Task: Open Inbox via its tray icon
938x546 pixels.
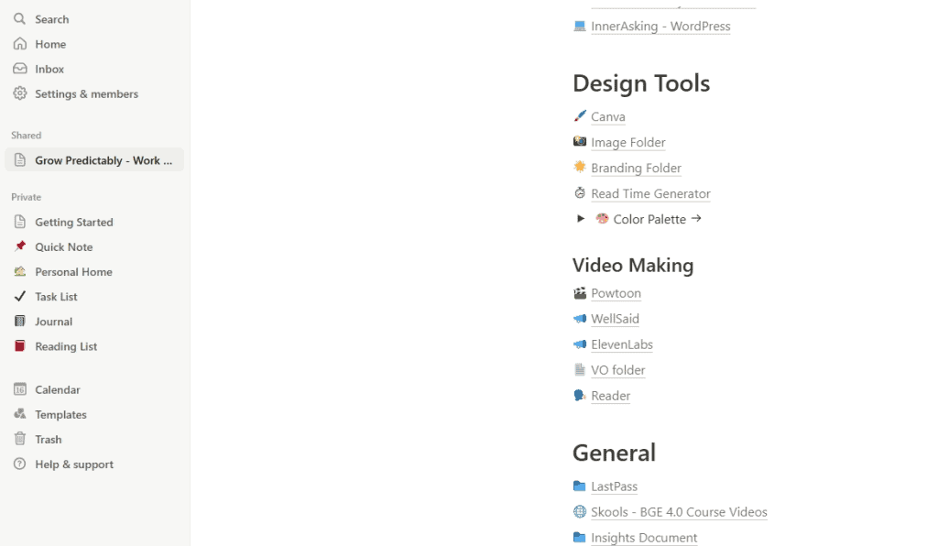Action: coord(20,69)
